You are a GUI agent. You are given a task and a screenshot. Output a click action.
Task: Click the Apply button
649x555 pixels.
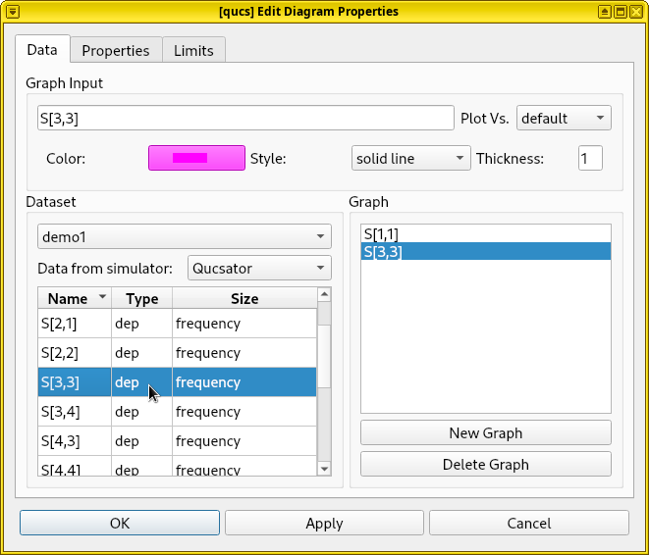click(324, 524)
